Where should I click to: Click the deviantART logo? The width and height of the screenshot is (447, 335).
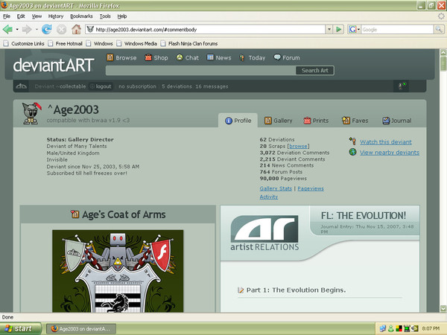click(54, 66)
